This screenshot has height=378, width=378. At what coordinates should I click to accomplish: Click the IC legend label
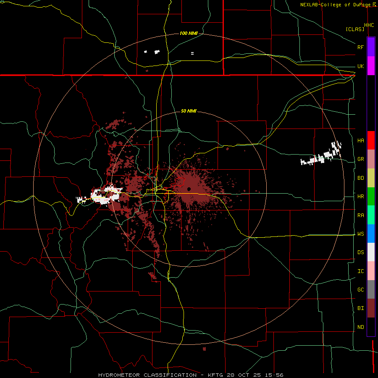(360, 271)
